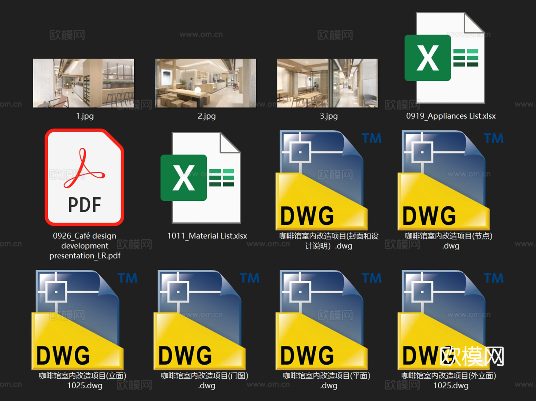Image resolution: width=536 pixels, height=401 pixels.
Task: Click the file name '0919_Appliances List.xlsx'
Action: [x=451, y=116]
